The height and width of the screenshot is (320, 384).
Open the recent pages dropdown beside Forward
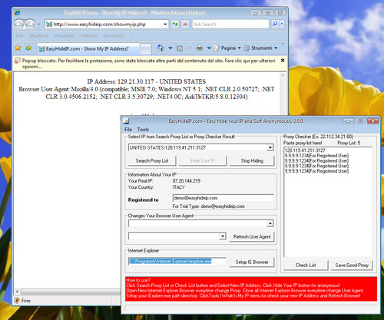pos(38,25)
